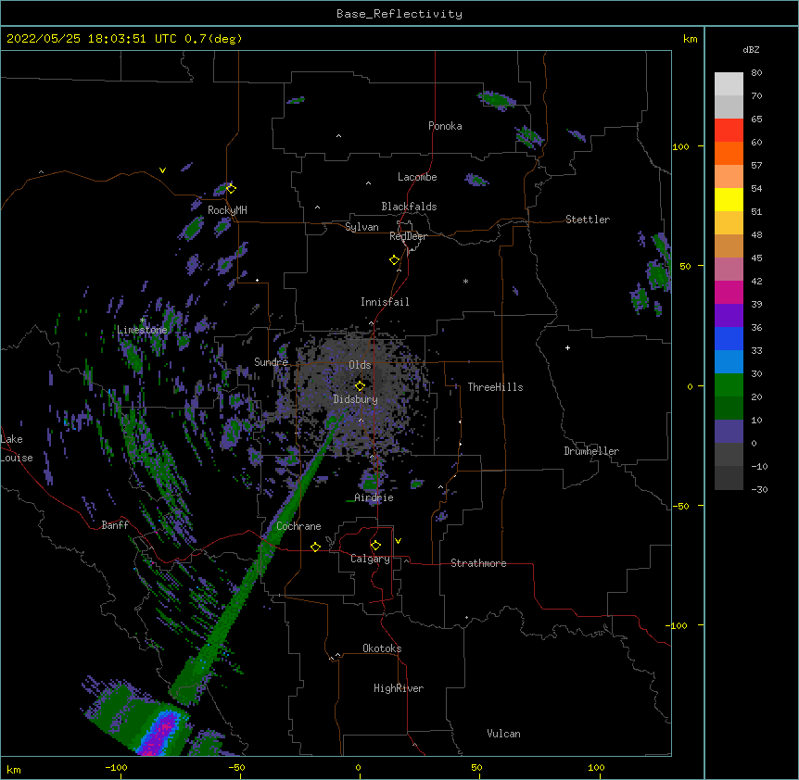Click the RedDeer city label

coord(408,236)
